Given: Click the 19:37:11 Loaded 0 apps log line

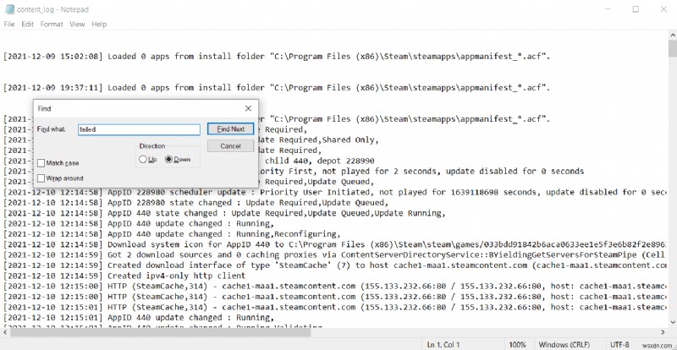Looking at the screenshot, I should point(277,88).
